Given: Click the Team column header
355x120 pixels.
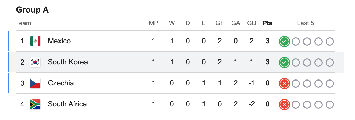Looking at the screenshot, I should (x=23, y=23).
